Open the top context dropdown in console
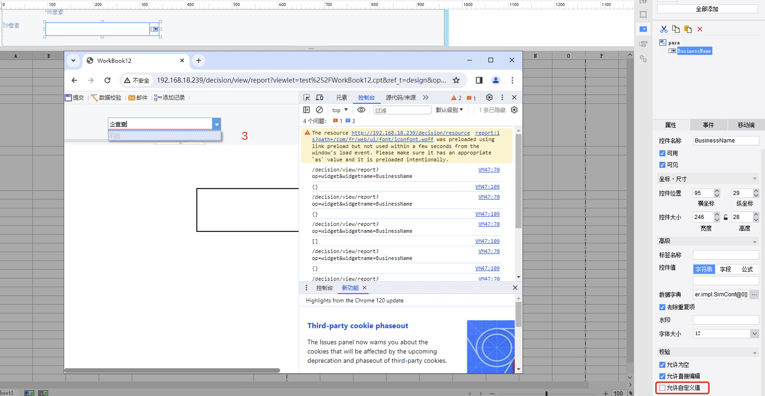 pyautogui.click(x=340, y=110)
